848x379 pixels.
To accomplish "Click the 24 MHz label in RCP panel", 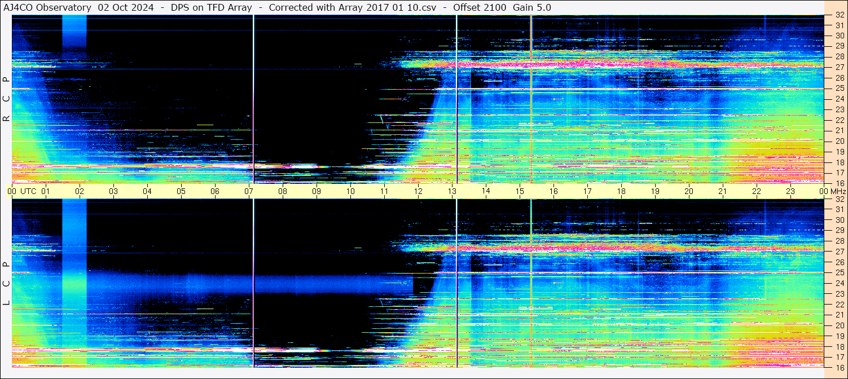I will click(840, 99).
